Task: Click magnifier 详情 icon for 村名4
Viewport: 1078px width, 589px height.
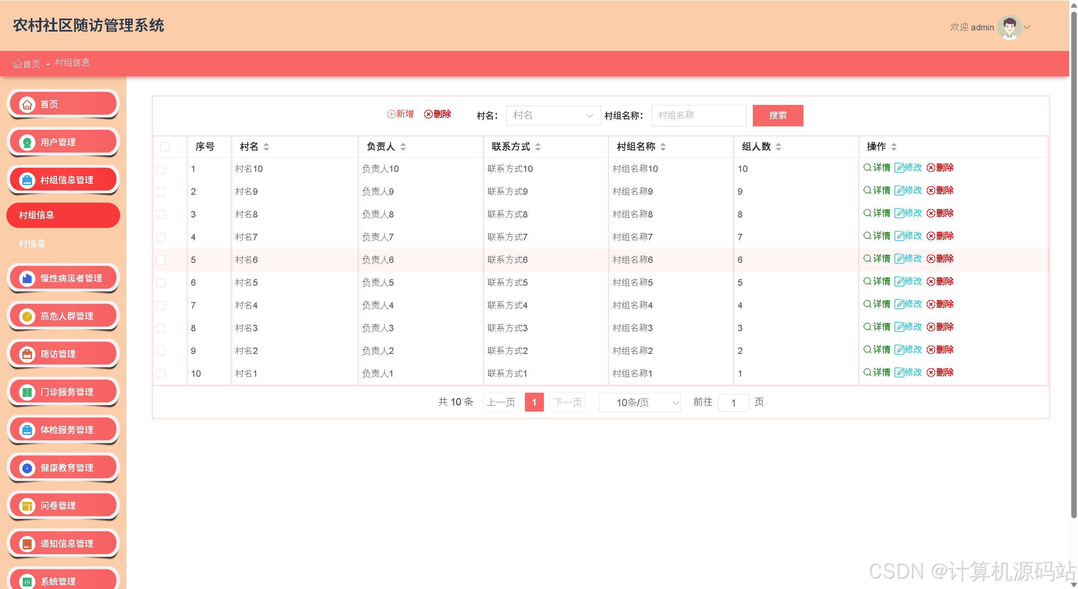Action: (x=867, y=304)
